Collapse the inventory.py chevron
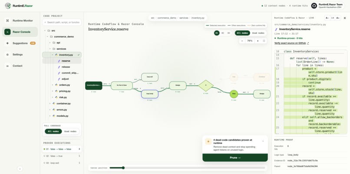This screenshot has width=350, height=174. click(x=53, y=55)
